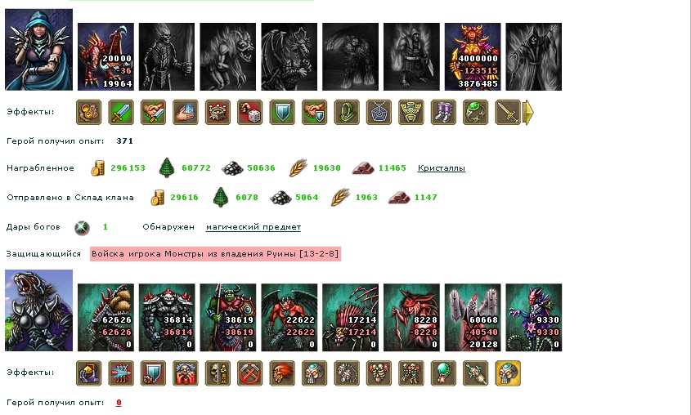Click the green orb staff effect icon
This screenshot has height=415, width=691.
(x=443, y=373)
